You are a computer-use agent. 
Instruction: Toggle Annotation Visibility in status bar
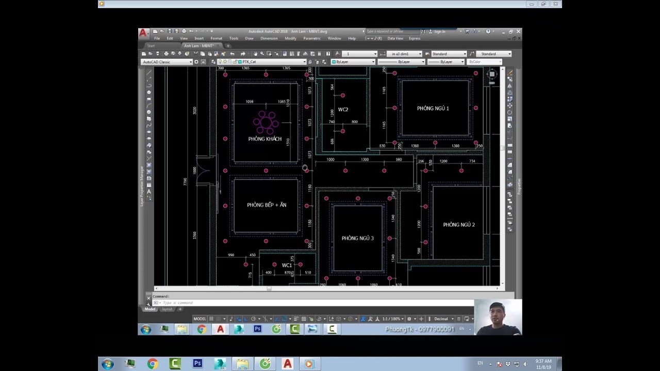pos(362,319)
